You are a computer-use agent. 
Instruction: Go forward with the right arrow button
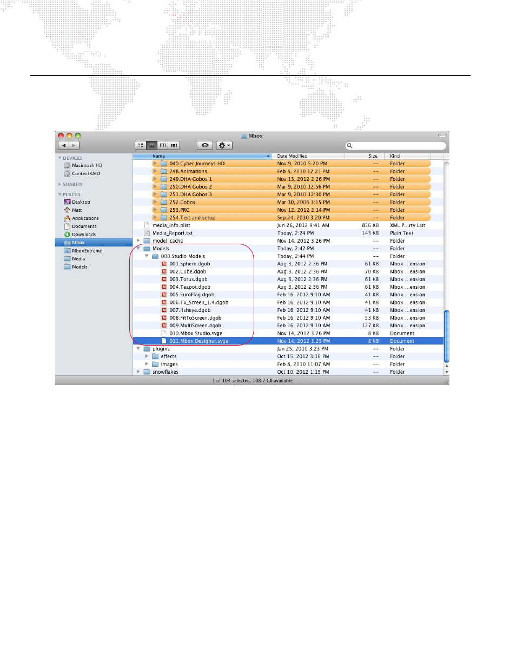[74, 145]
